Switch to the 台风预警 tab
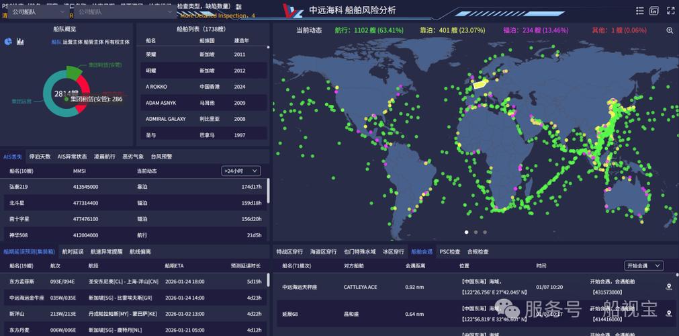The height and width of the screenshot is (336, 679). (161, 157)
